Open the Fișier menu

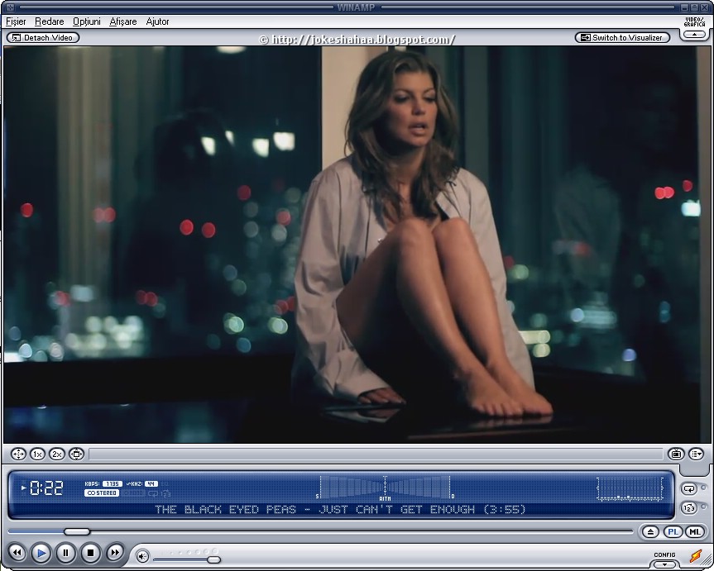click(x=16, y=21)
